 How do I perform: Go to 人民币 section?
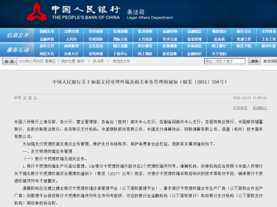coord(71,39)
